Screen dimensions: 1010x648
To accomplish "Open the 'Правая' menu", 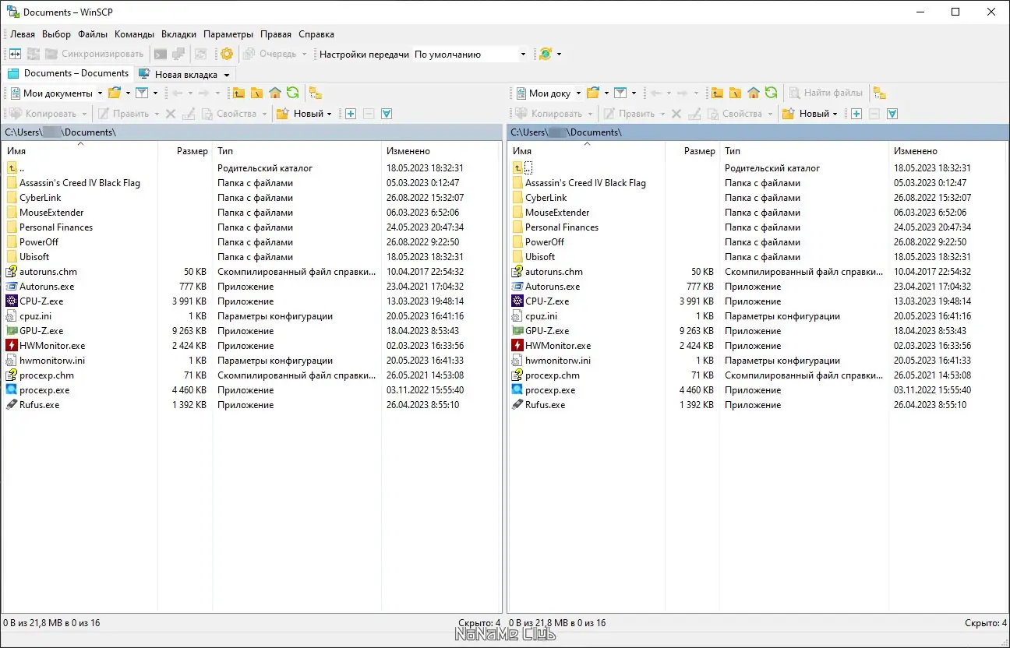I will [276, 34].
